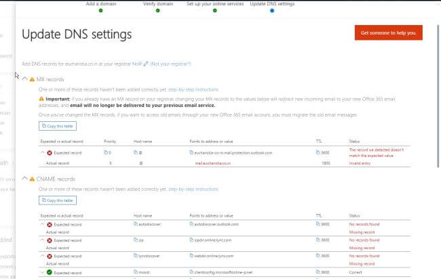The height and width of the screenshot is (279, 441).
Task: Open step-by-step instructions link under CNAME records
Action: (193, 189)
